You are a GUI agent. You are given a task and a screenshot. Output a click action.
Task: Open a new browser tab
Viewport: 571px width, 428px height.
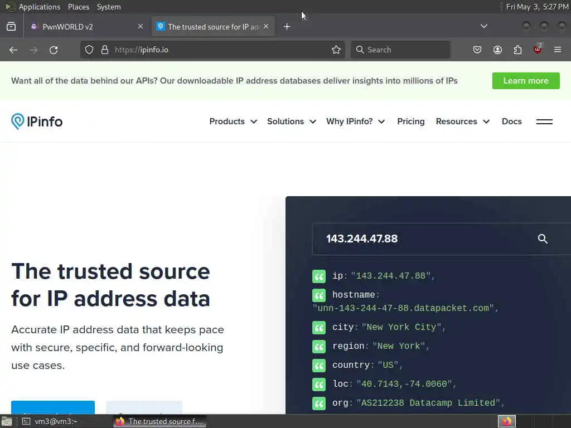click(287, 27)
